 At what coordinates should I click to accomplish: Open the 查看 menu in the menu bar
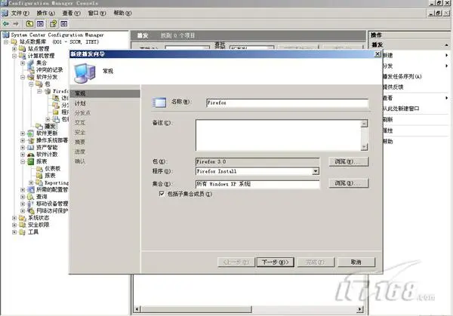[x=72, y=14]
